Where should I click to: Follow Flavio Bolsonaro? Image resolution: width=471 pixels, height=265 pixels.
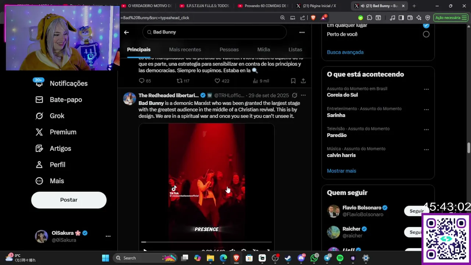[x=417, y=211]
